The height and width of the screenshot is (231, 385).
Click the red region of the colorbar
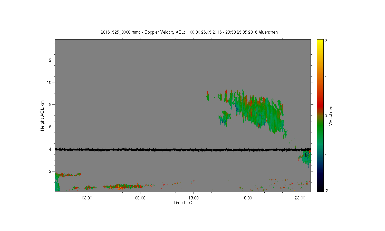[320, 104]
